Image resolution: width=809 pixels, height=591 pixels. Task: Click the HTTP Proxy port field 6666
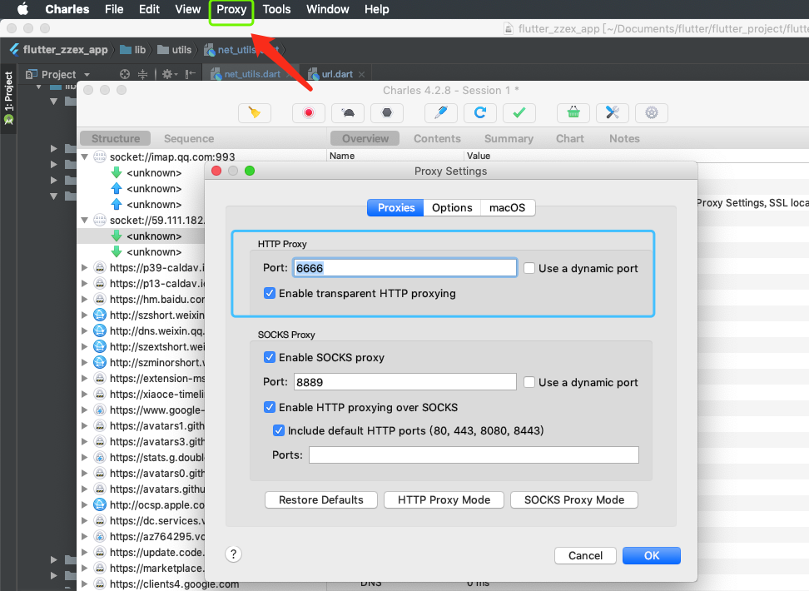click(405, 268)
